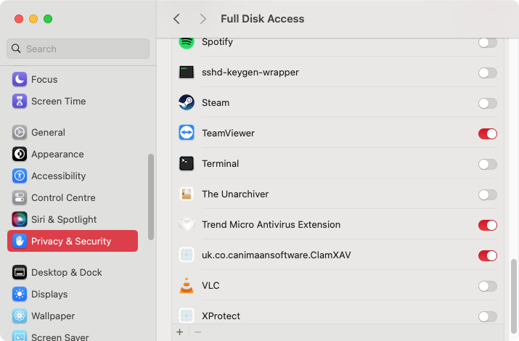This screenshot has height=341, width=519.
Task: Go forward using the right chevron
Action: coord(203,19)
